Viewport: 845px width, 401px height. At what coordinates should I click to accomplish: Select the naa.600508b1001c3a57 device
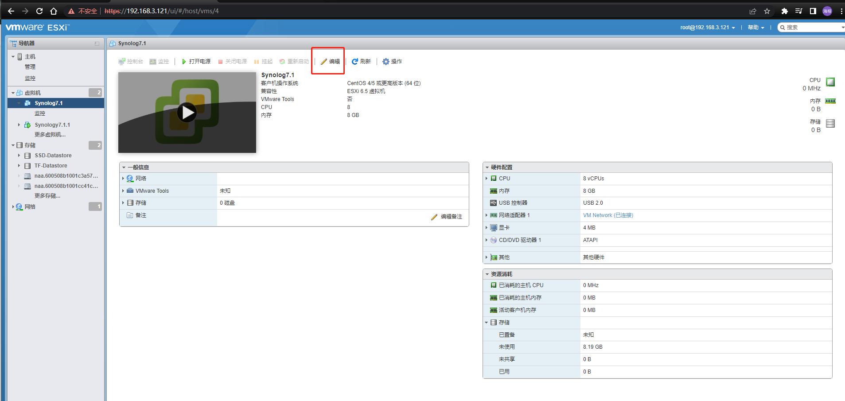66,176
